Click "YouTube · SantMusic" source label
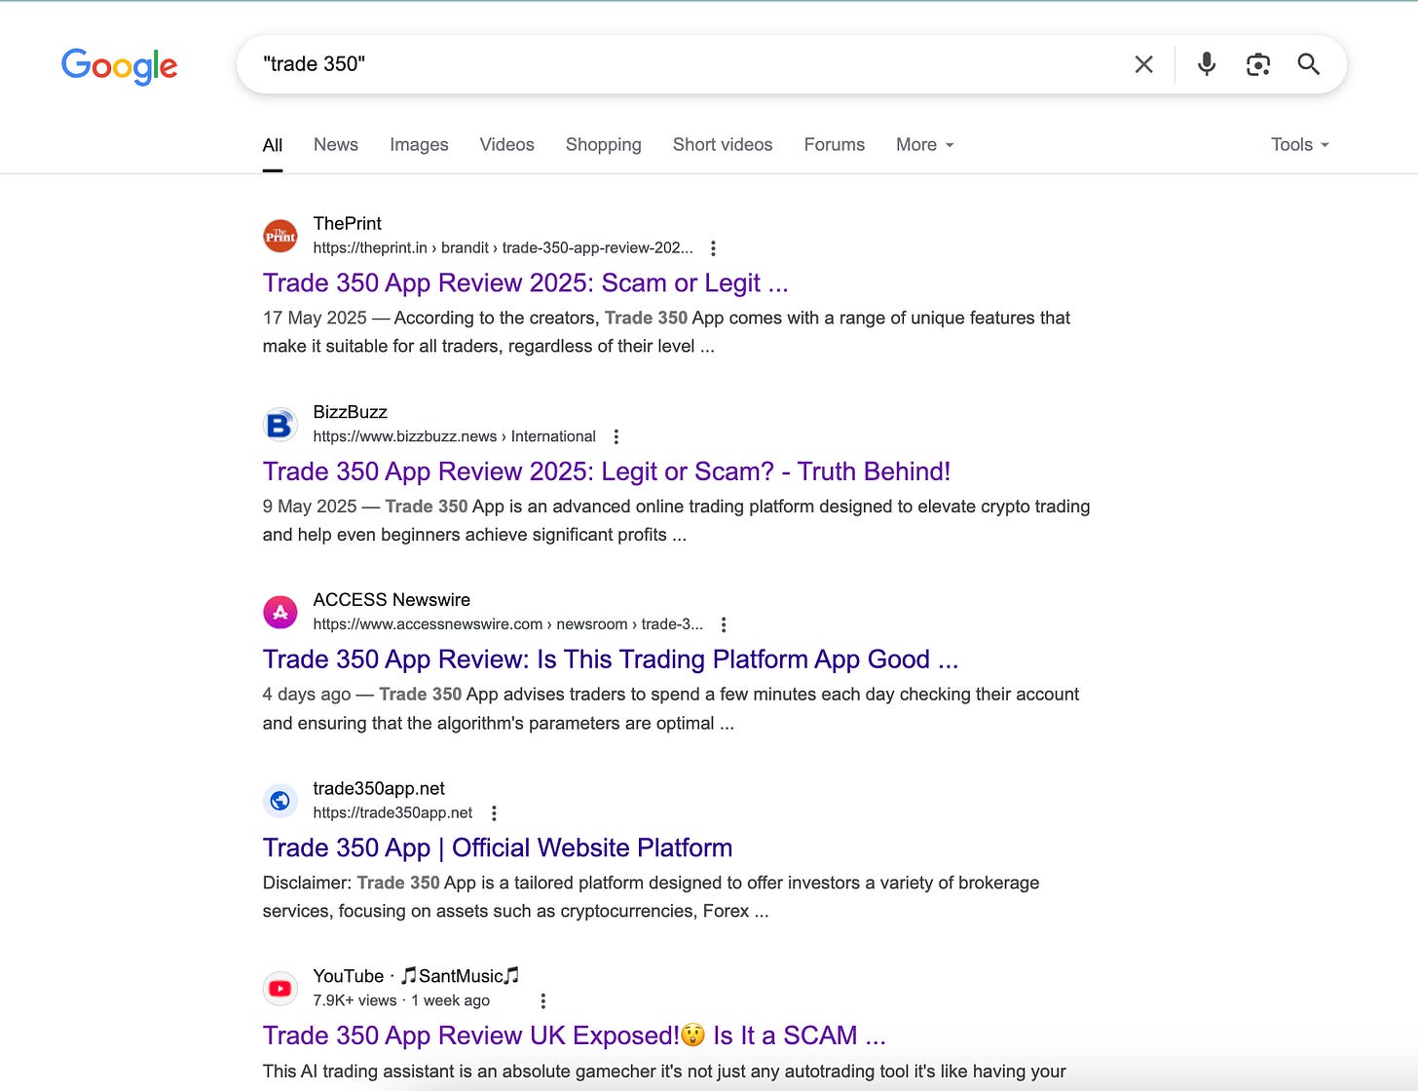The height and width of the screenshot is (1091, 1418). [416, 976]
